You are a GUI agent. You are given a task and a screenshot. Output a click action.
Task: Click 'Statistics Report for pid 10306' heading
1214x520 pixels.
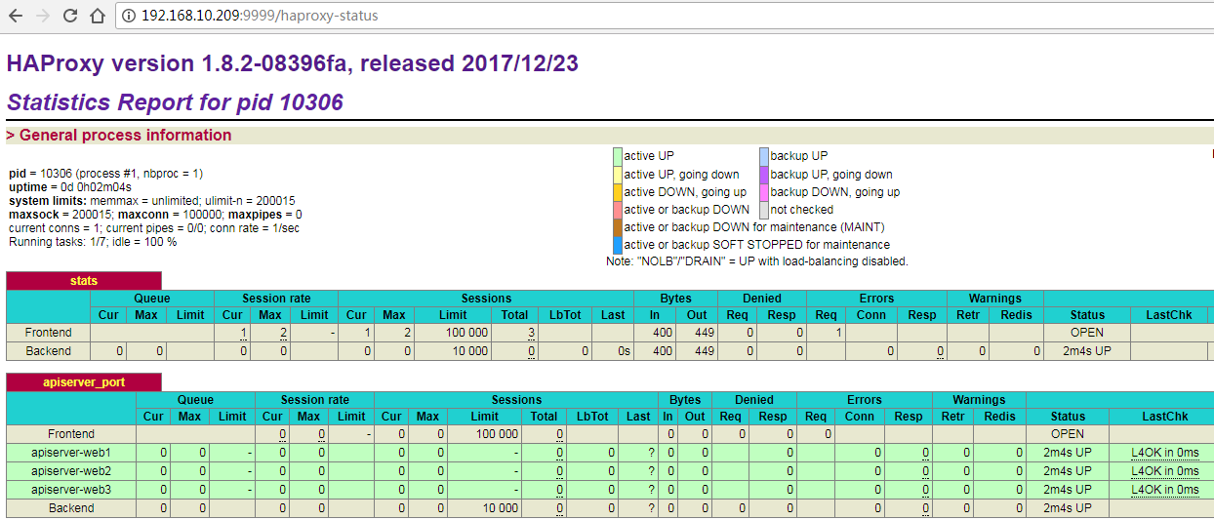click(x=175, y=102)
